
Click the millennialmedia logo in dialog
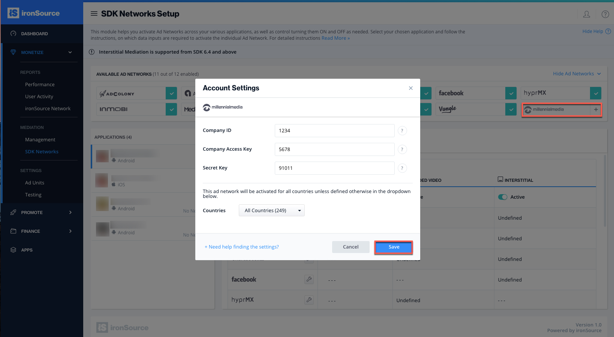(223, 108)
